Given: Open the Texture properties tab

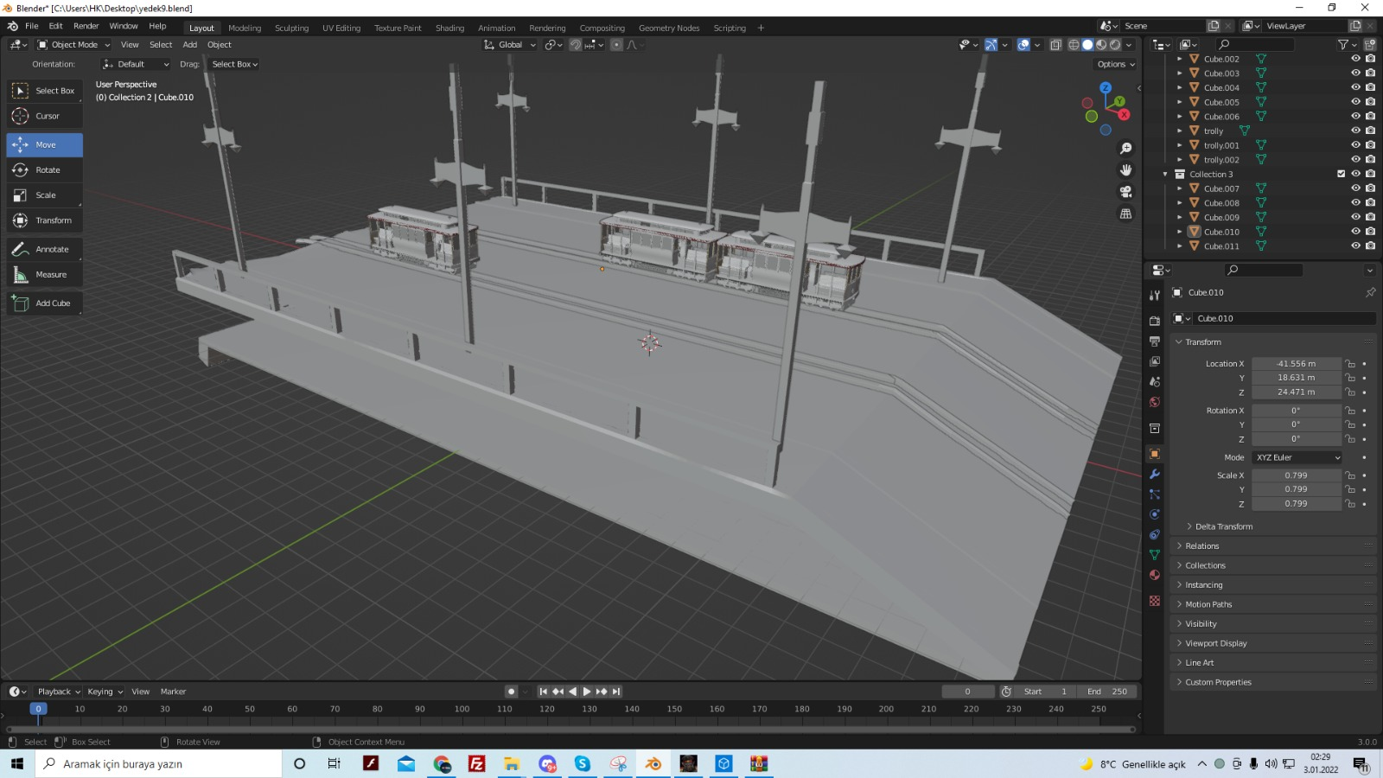Looking at the screenshot, I should click(1155, 601).
